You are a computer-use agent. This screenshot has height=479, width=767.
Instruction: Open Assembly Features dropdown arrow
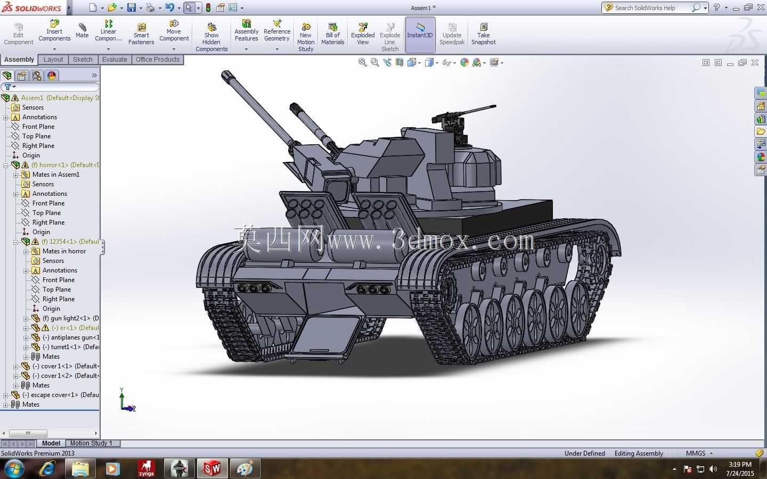247,49
